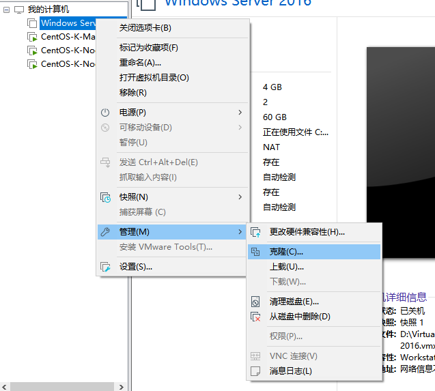Choose 从磁盘中删除(D) in submenu

point(314,317)
